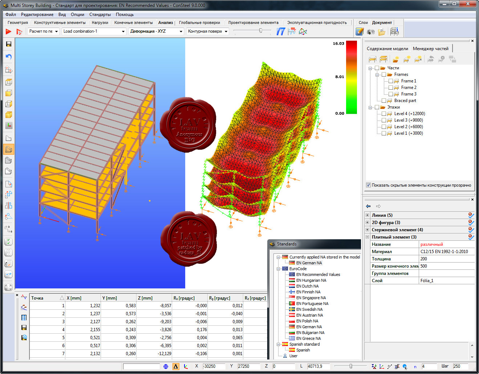479x374 pixels.
Task: Toggle the Frame 1 checkbox
Action: pos(391,81)
